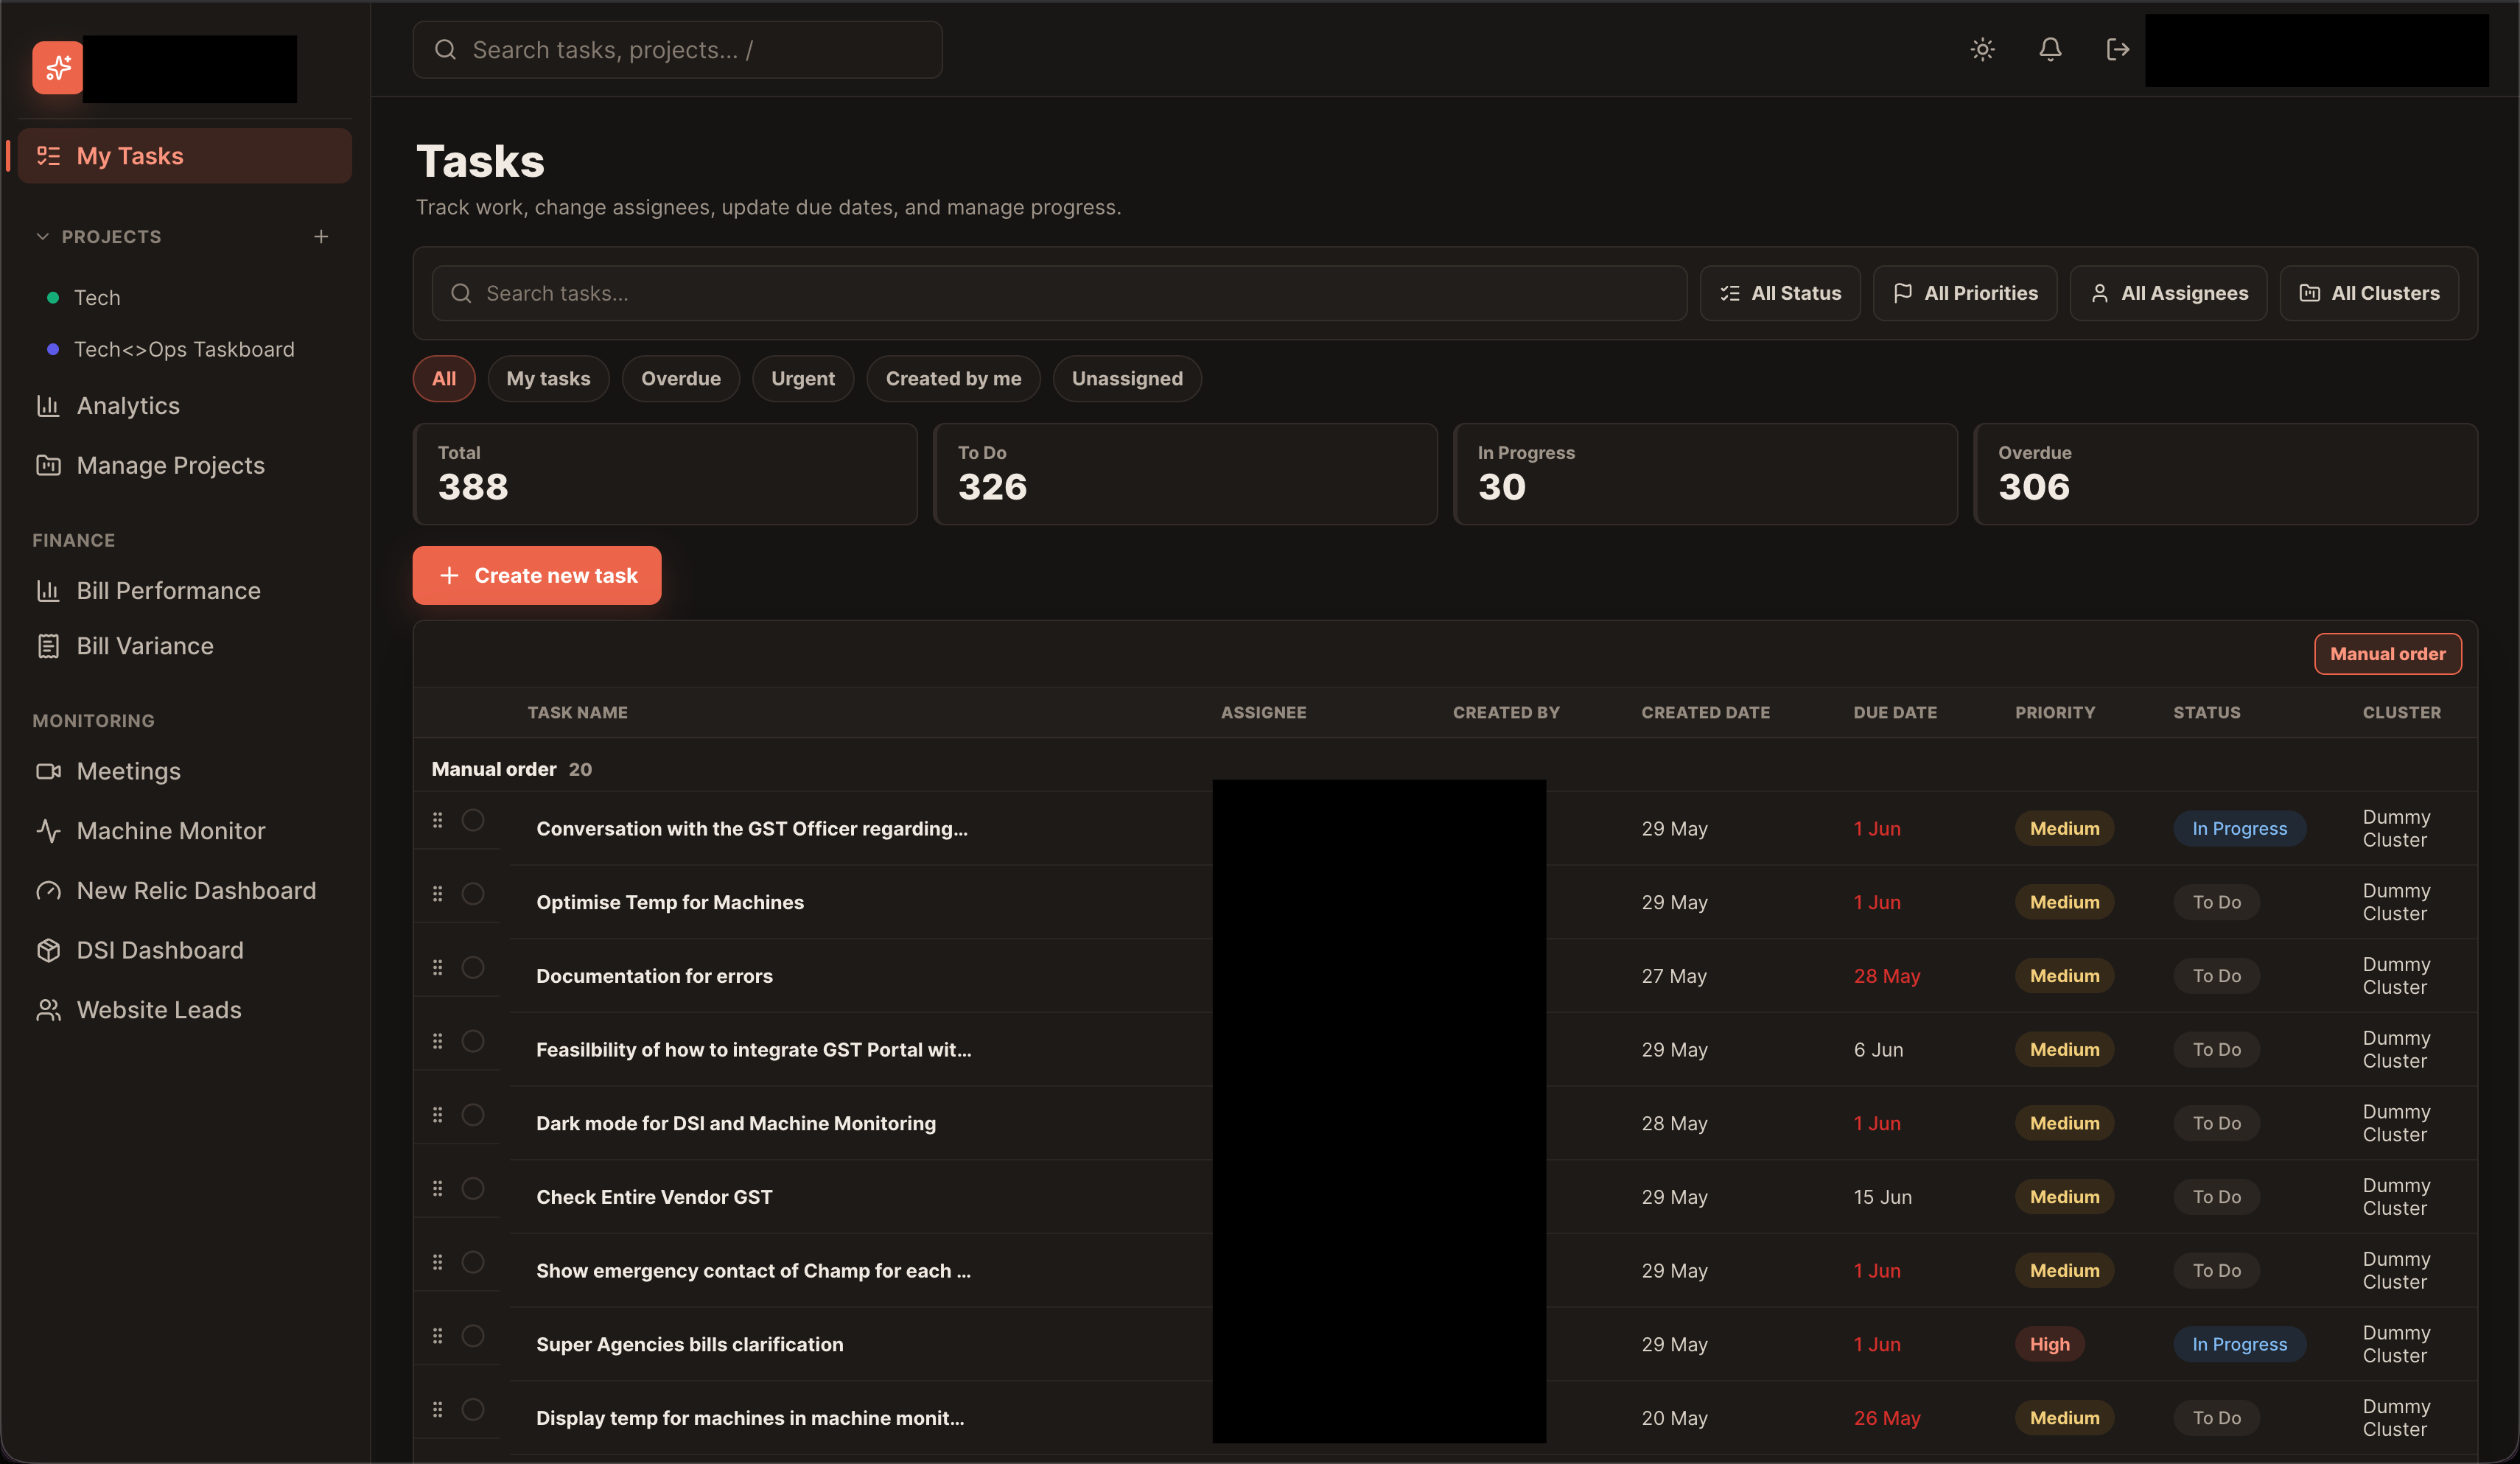Click the Machine Monitor activity icon
The image size is (2520, 1464).
click(48, 831)
